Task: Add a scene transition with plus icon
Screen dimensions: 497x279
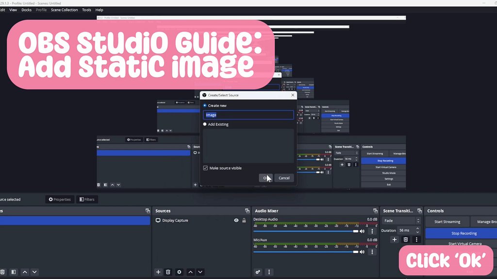Action: point(394,239)
